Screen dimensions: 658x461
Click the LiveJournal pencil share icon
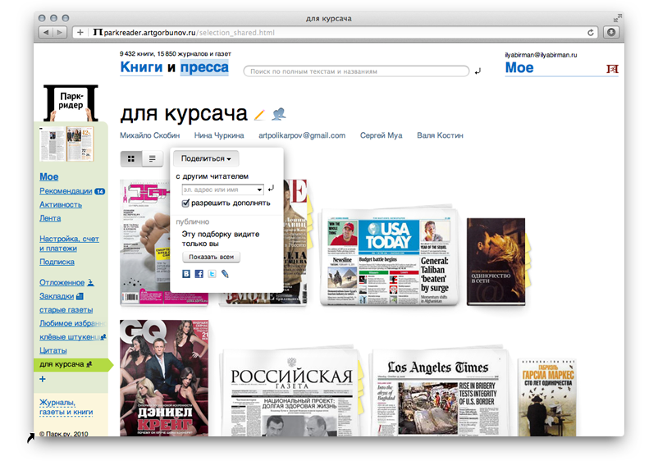[x=224, y=274]
